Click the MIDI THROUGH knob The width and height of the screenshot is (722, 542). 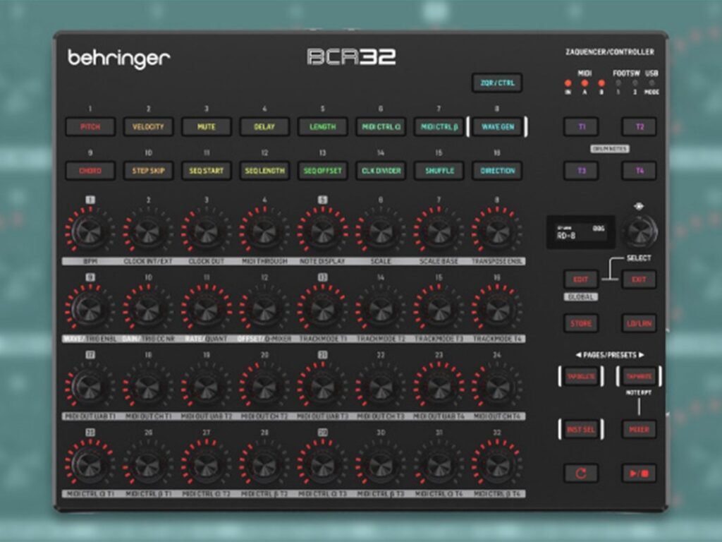point(264,231)
